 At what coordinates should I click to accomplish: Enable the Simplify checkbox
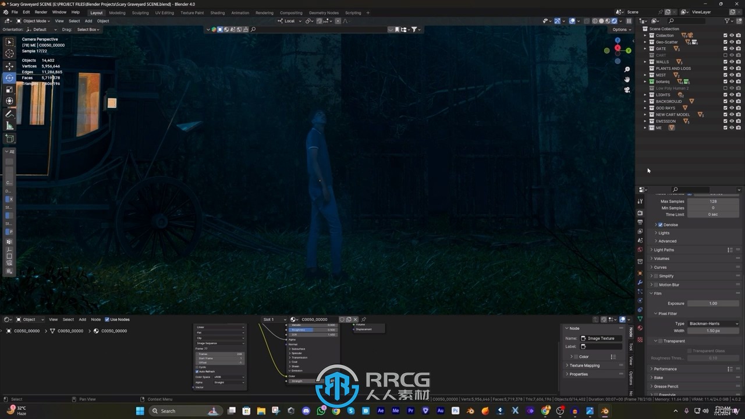(656, 276)
